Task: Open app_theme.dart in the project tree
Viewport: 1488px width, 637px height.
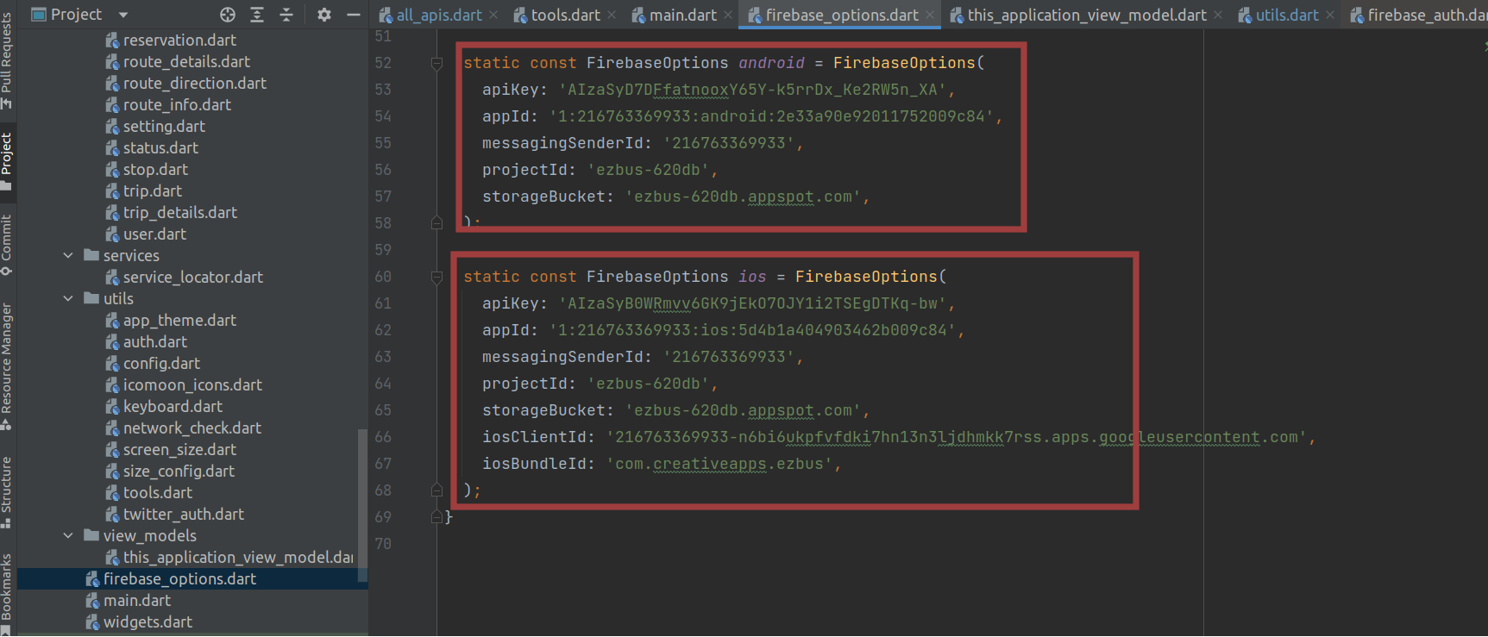Action: (x=179, y=320)
